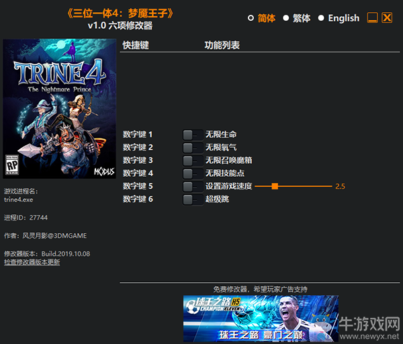This screenshot has width=403, height=344.
Task: Turn on the 无限召唤魔箱 toggle
Action: [x=193, y=161]
